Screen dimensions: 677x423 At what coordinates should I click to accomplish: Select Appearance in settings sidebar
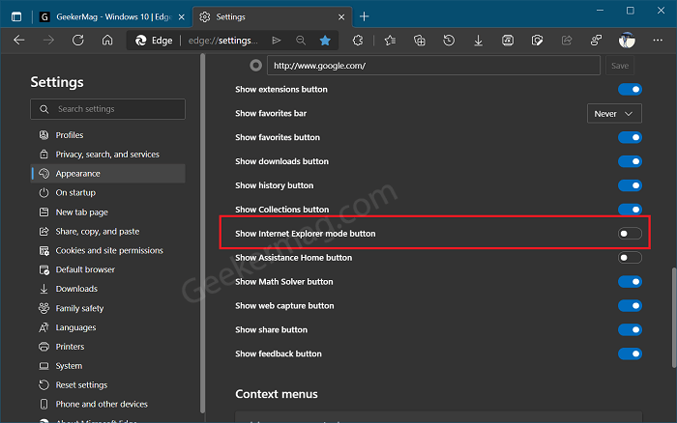(x=108, y=173)
